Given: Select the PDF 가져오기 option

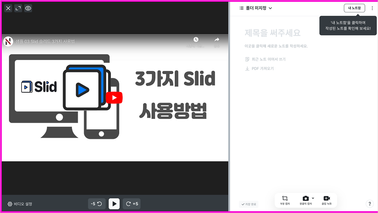Looking at the screenshot, I should (263, 68).
